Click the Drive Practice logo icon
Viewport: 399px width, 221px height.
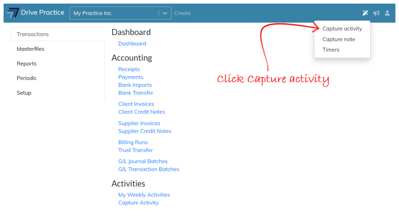pyautogui.click(x=13, y=13)
